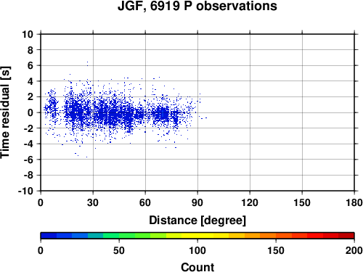Viewport: 363px width, 272px height.
Task: Select the dark red colorbar segment at 200
Action: coord(346,236)
